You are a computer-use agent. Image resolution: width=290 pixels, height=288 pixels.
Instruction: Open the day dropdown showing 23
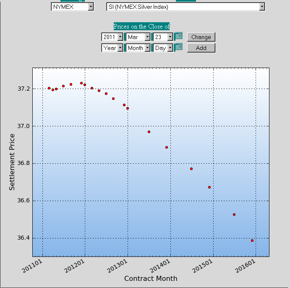pyautogui.click(x=163, y=37)
